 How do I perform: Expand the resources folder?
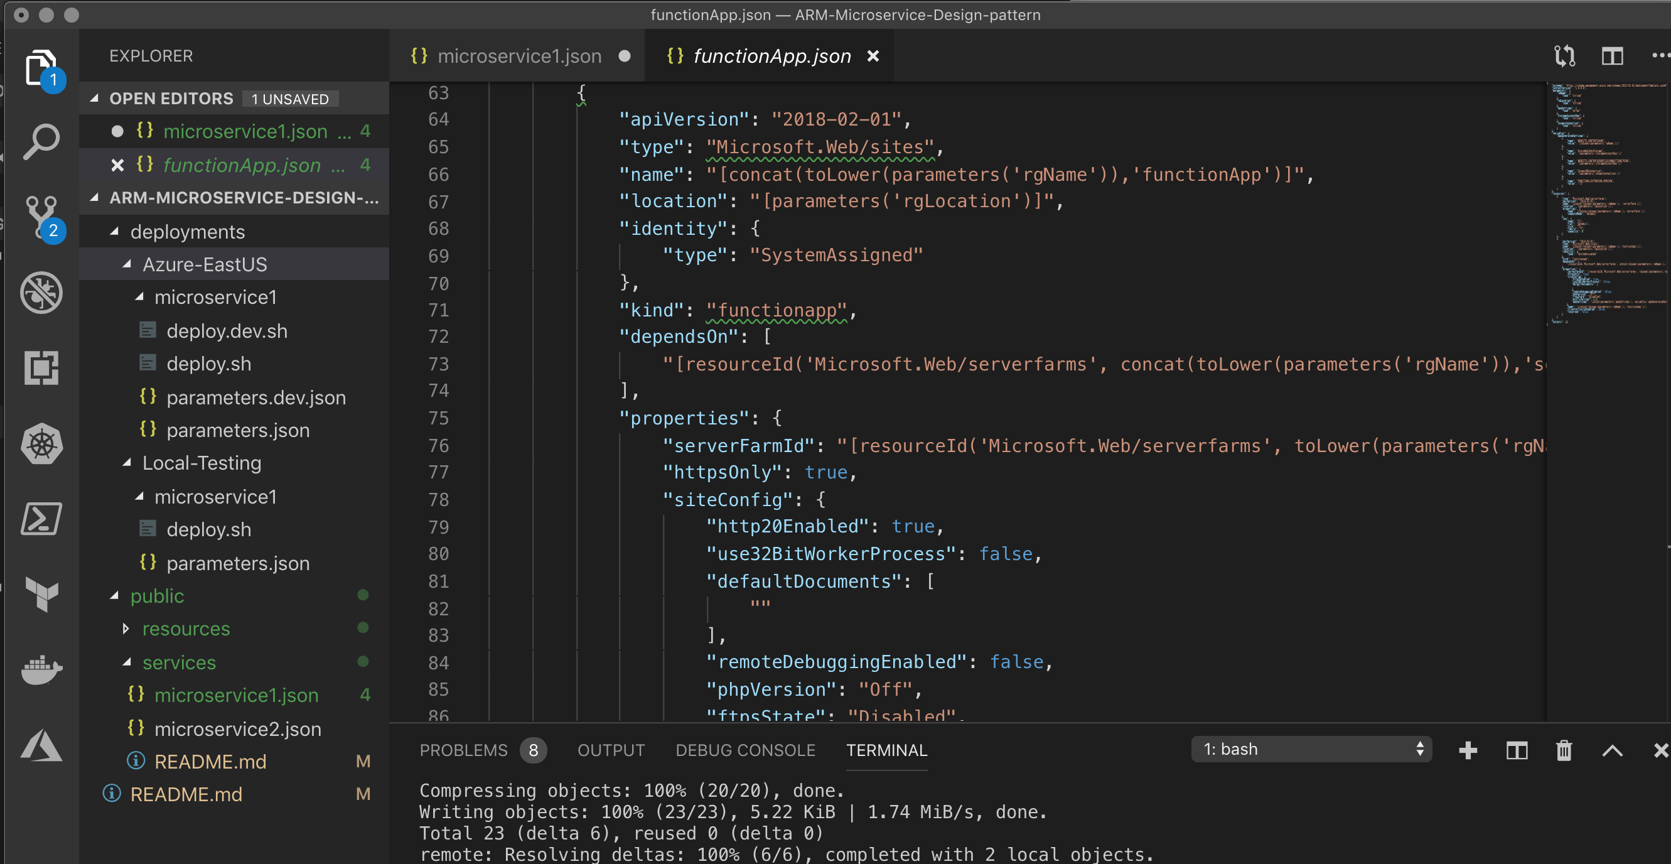pyautogui.click(x=126, y=629)
